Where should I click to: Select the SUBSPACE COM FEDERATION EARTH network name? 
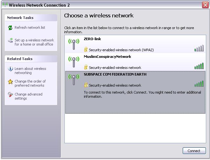[115, 74]
